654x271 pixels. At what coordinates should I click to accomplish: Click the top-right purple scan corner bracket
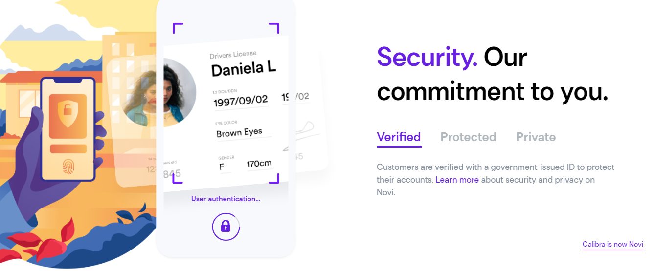(x=274, y=28)
